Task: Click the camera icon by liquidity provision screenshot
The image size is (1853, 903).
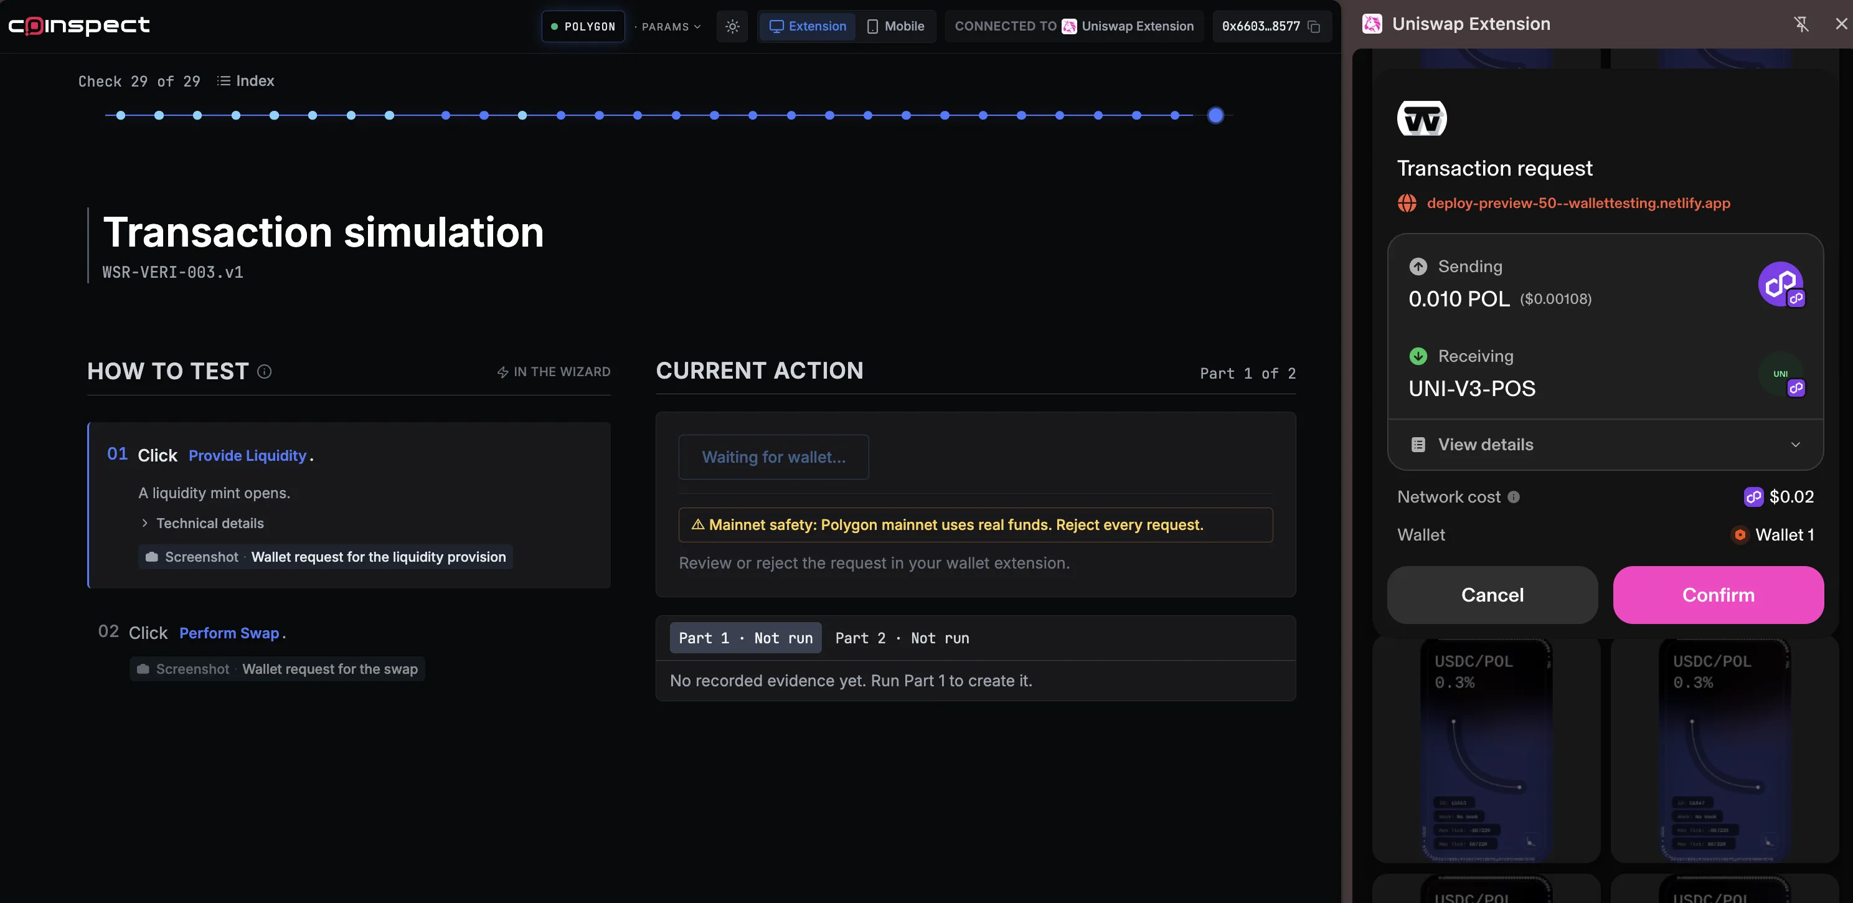Action: point(151,557)
